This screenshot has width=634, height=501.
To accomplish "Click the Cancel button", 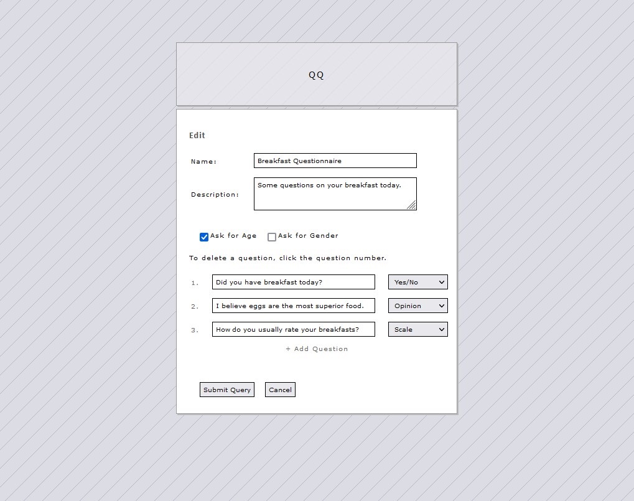I will tap(280, 390).
